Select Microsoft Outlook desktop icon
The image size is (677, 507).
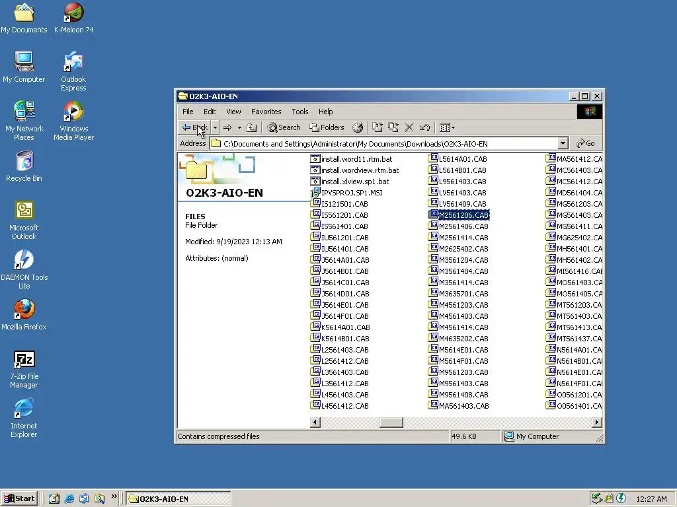tap(24, 220)
